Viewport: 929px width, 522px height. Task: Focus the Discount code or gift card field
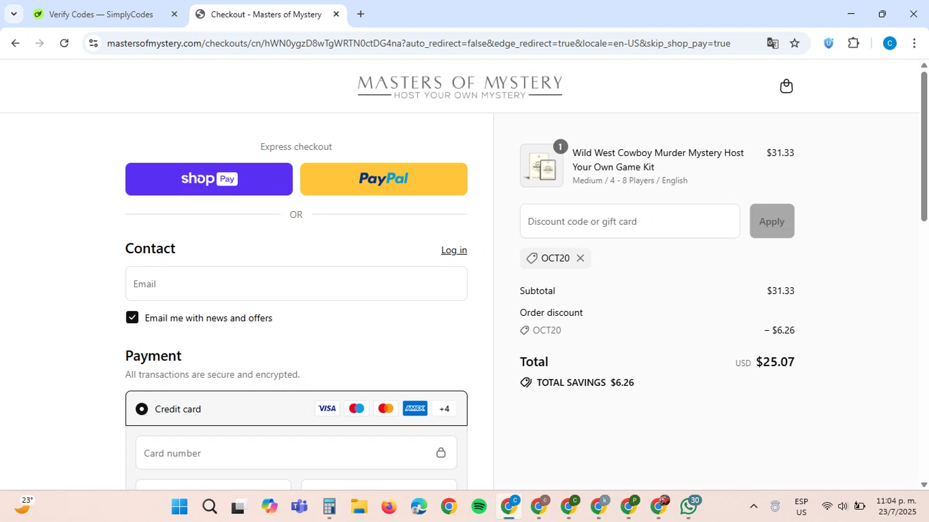(630, 221)
